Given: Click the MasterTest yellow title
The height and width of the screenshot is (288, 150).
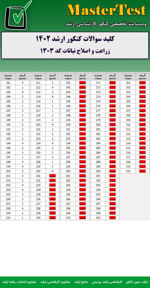Looking at the screenshot, I should coord(106,10).
